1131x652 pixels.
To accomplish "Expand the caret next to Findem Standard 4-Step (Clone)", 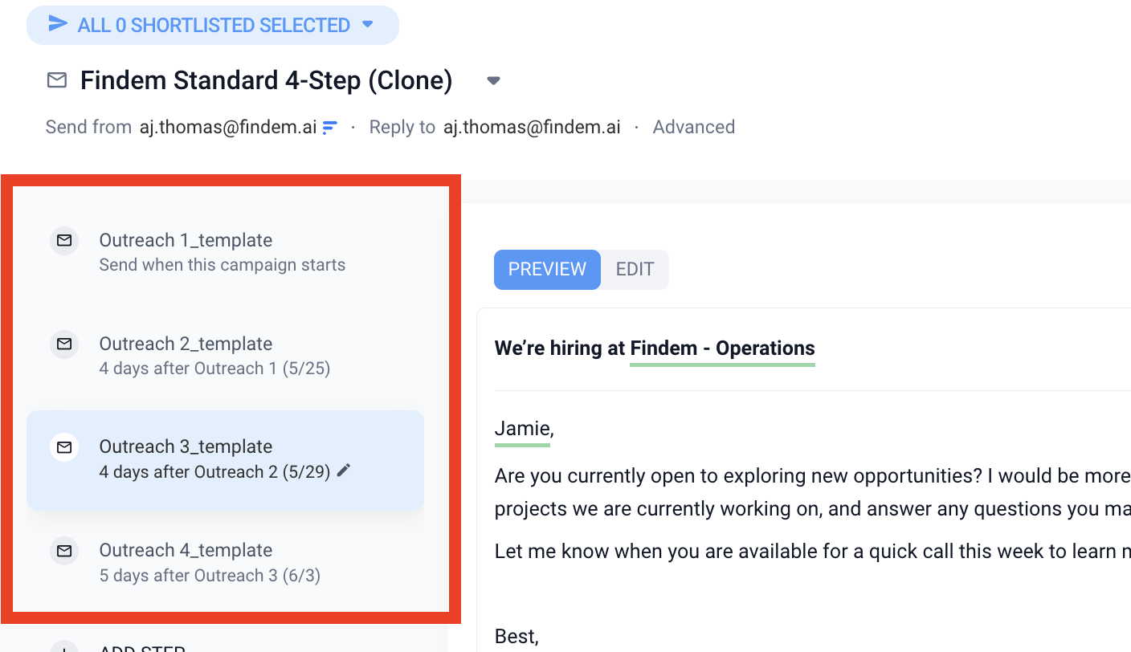I will pyautogui.click(x=494, y=80).
